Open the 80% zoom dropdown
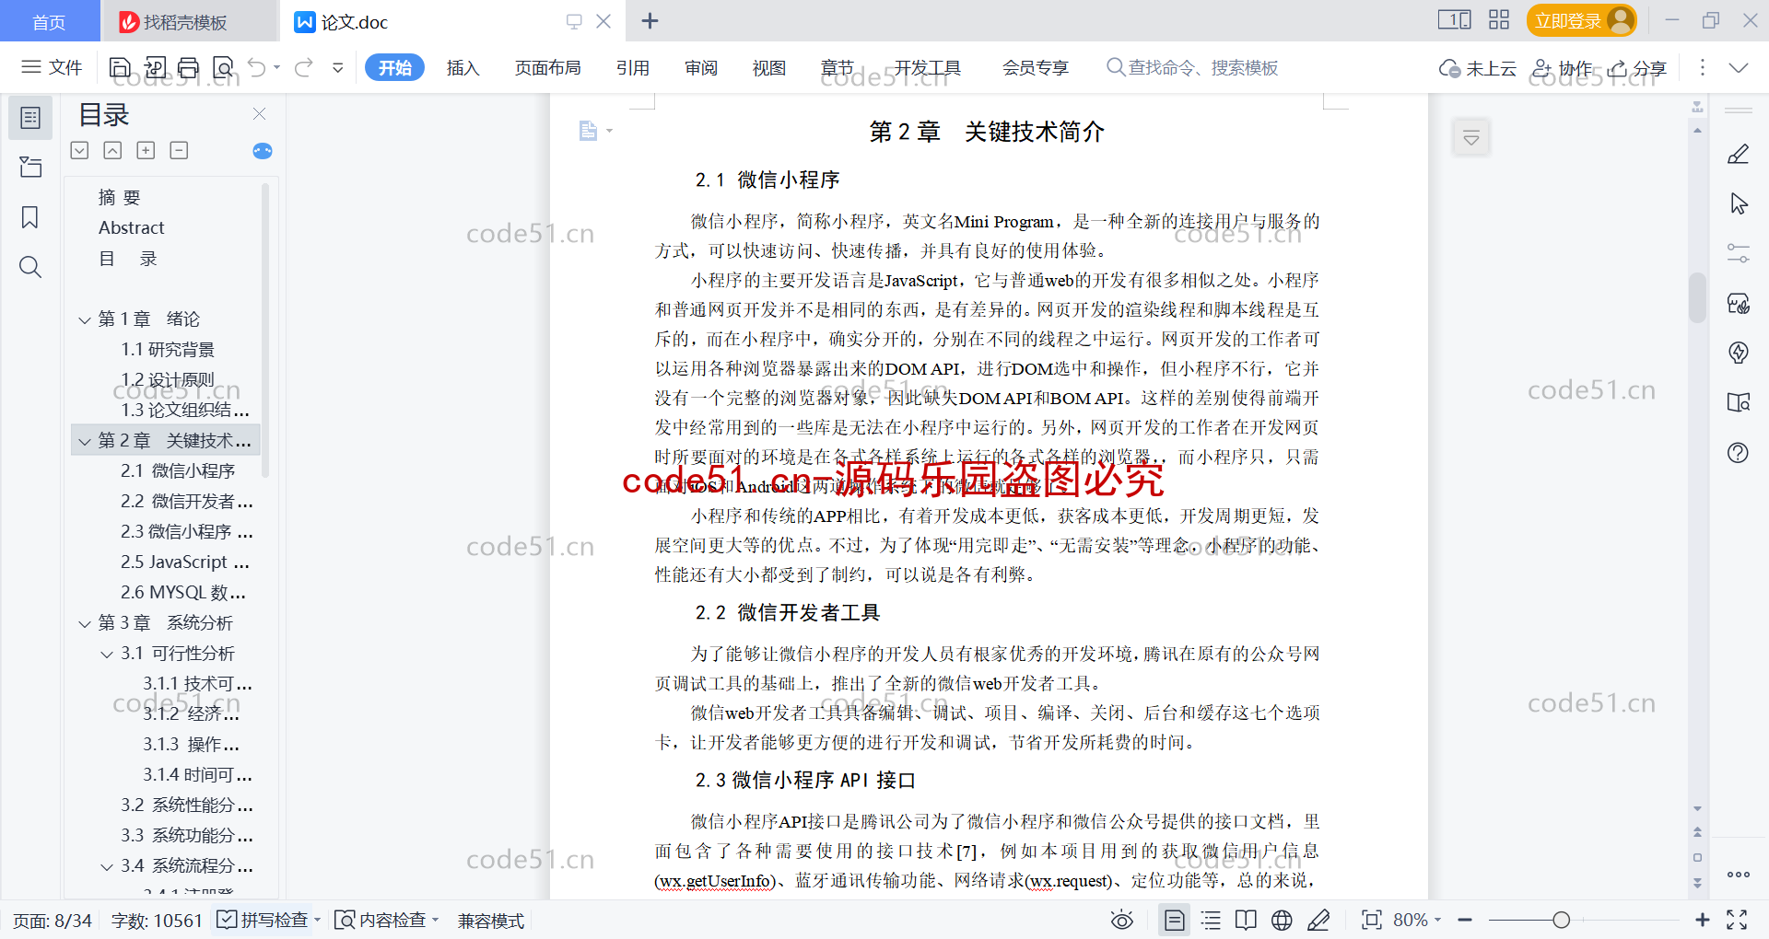This screenshot has height=939, width=1769. coord(1417,920)
